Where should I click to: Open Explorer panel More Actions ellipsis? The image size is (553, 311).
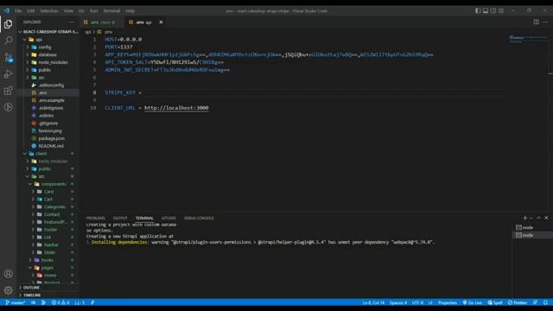72,22
